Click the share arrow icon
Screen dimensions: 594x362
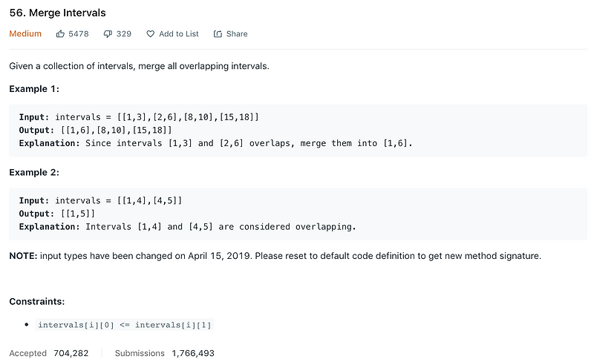(218, 34)
